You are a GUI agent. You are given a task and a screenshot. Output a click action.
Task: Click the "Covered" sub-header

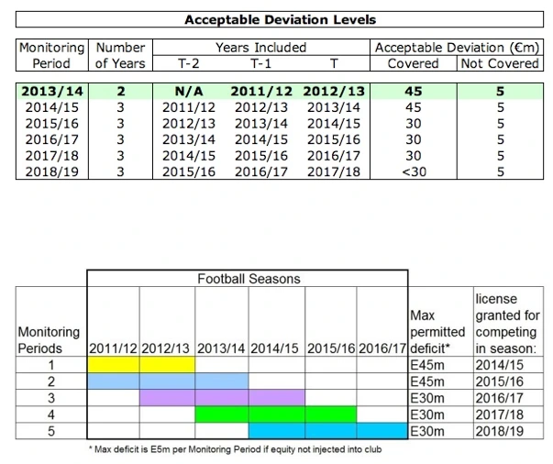click(x=413, y=63)
